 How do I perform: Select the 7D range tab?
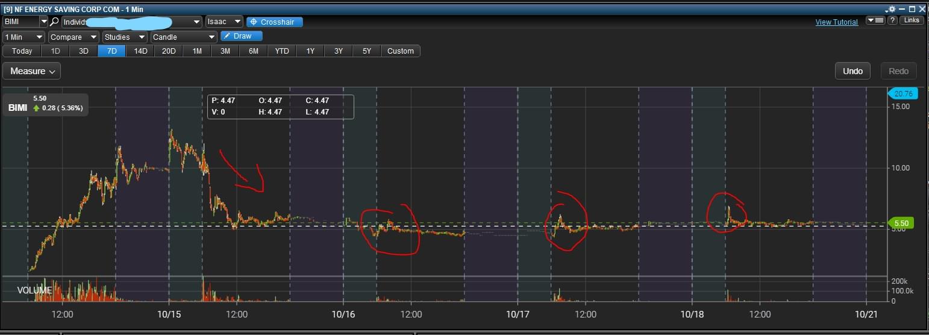(111, 51)
